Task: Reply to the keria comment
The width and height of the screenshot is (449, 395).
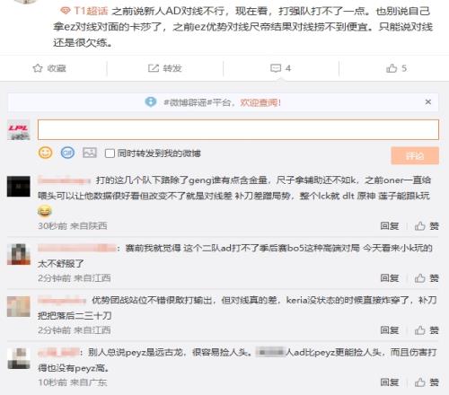Action: (x=390, y=330)
